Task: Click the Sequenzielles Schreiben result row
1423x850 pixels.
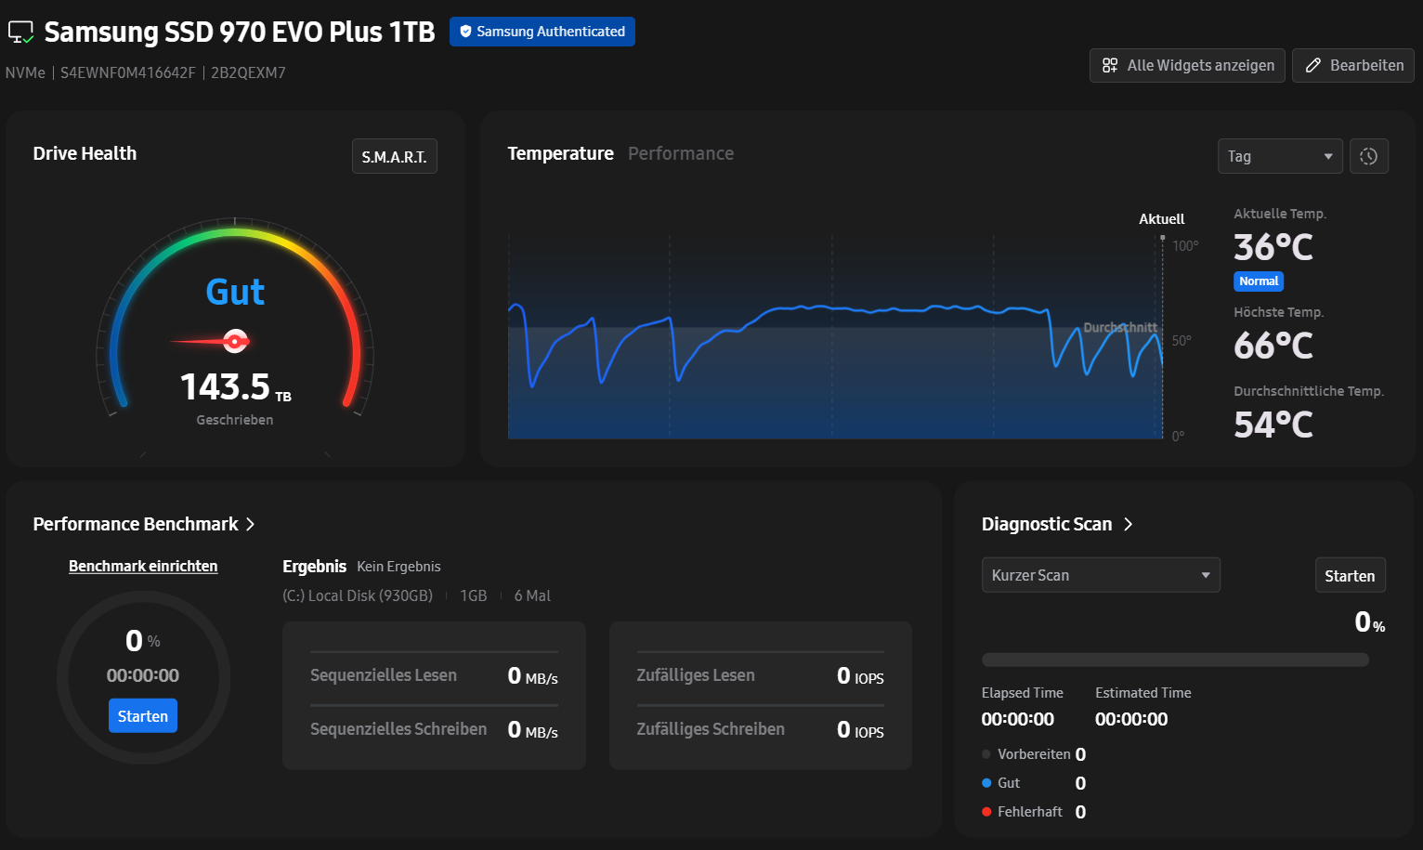Action: (x=434, y=729)
